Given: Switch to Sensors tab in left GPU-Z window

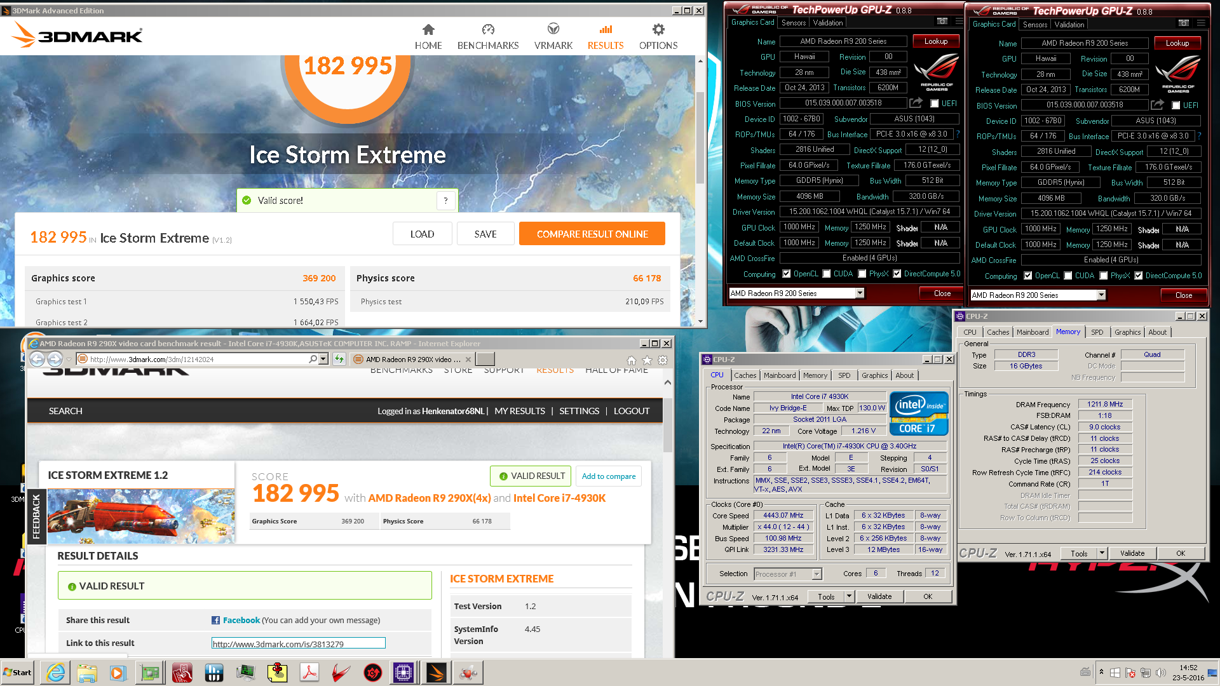Looking at the screenshot, I should tap(794, 23).
